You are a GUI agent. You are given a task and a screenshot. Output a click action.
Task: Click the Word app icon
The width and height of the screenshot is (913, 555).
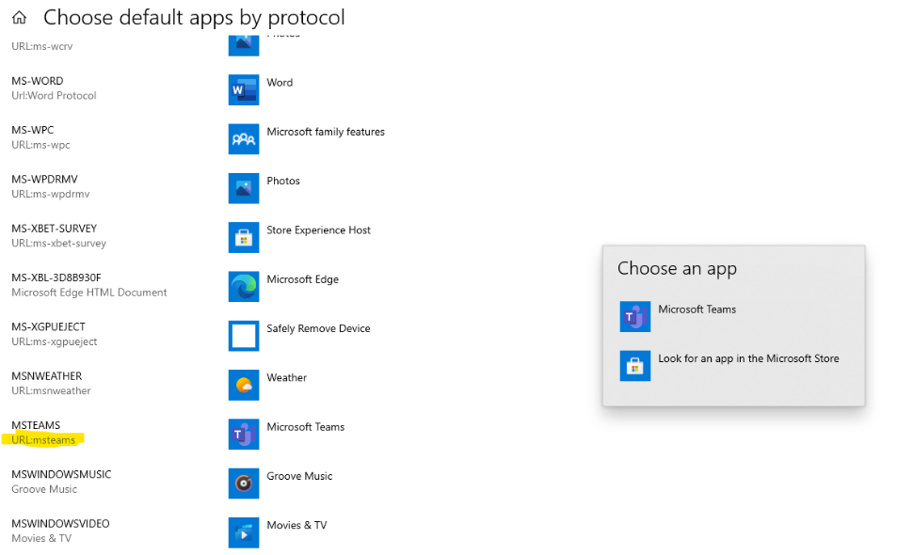coord(244,89)
